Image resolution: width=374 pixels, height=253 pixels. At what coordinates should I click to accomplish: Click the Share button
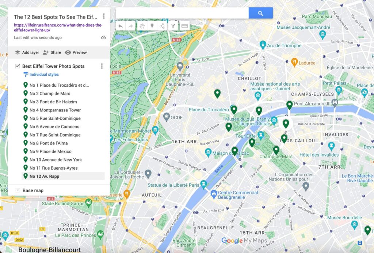52,52
